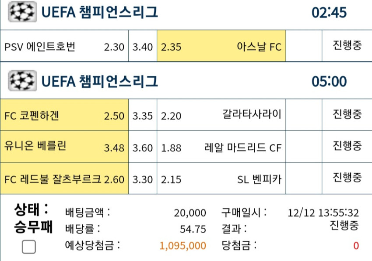Screen dimensions: 372x261
Task: Select 레알 마드리드 CF away win 1.88
Action: pos(221,147)
